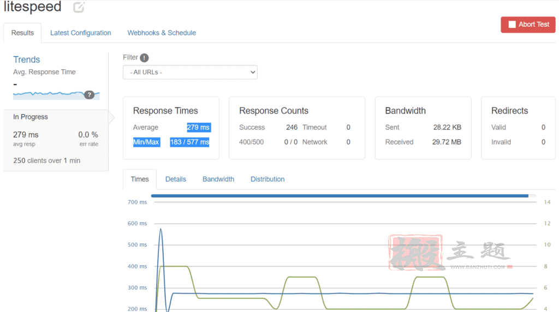Click the Bandwidth card heading

coord(406,111)
